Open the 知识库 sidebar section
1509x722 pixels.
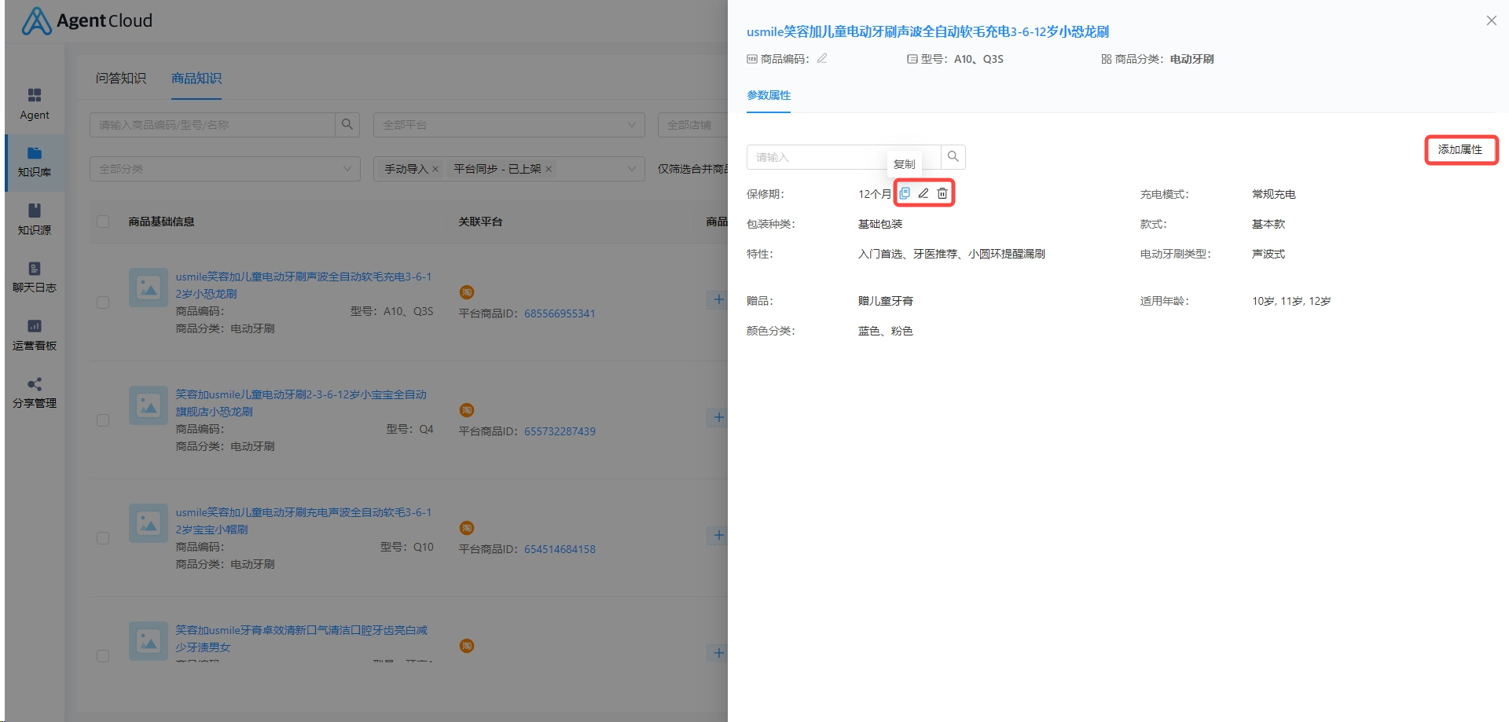pyautogui.click(x=35, y=163)
